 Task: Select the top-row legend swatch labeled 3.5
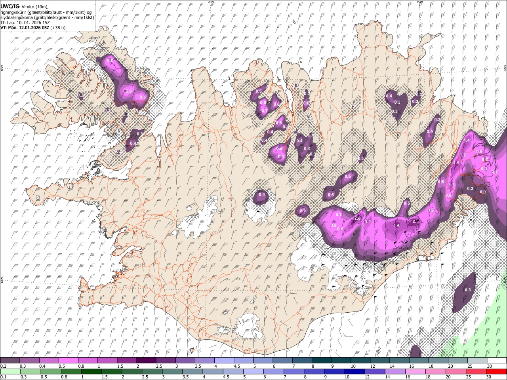point(204,360)
